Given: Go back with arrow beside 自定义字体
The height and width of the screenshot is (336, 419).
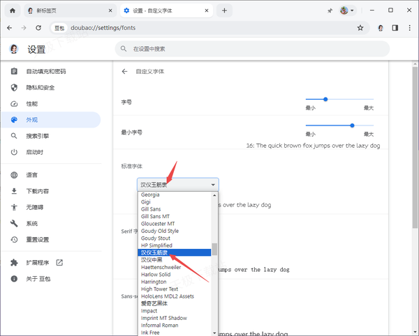Looking at the screenshot, I should pyautogui.click(x=125, y=71).
